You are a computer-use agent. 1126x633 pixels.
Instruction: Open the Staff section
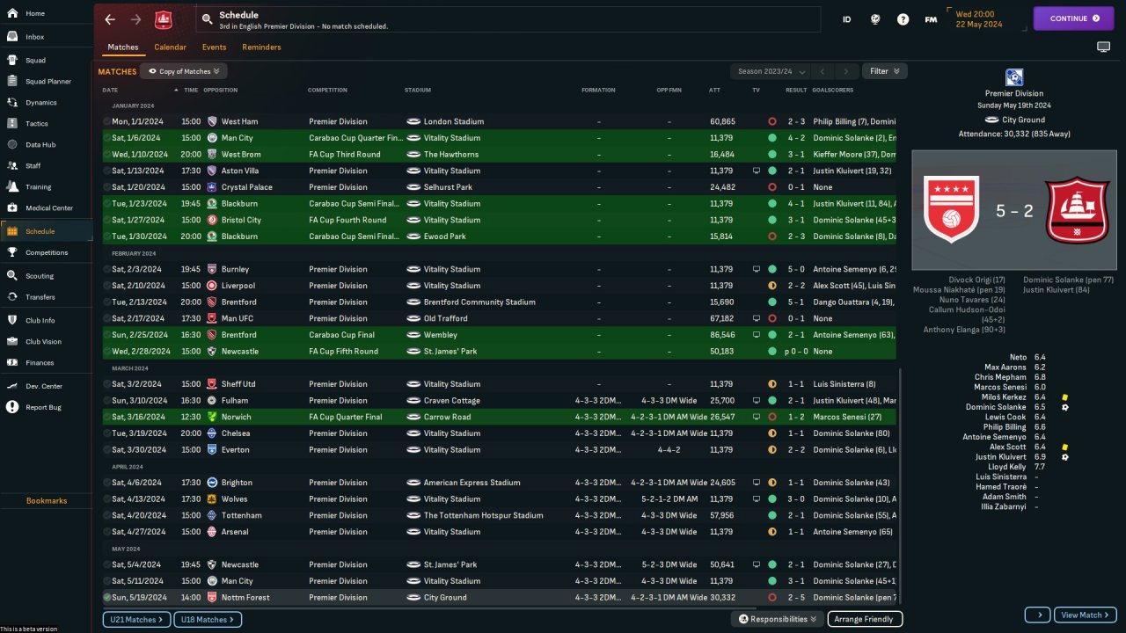[46, 165]
